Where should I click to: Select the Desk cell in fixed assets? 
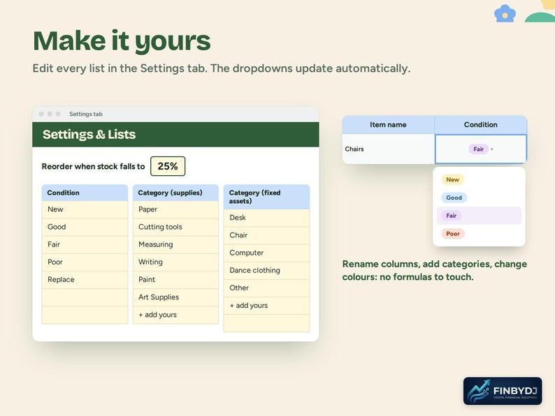(266, 218)
